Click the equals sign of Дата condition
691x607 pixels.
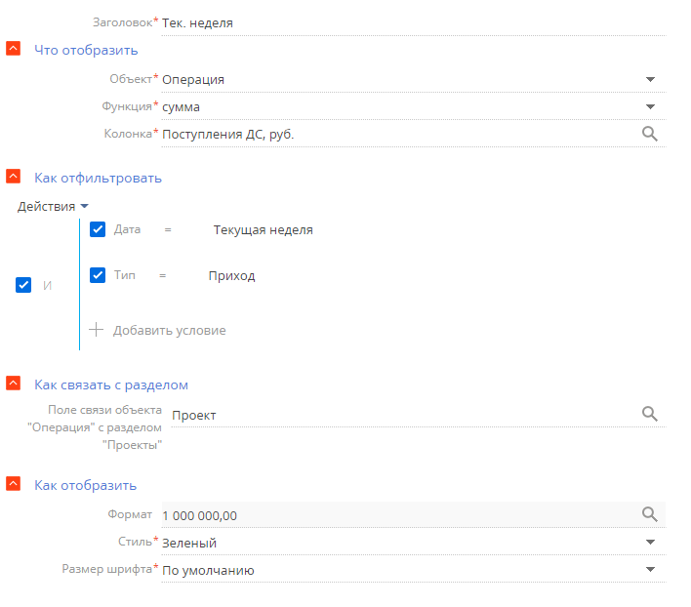click(x=168, y=229)
